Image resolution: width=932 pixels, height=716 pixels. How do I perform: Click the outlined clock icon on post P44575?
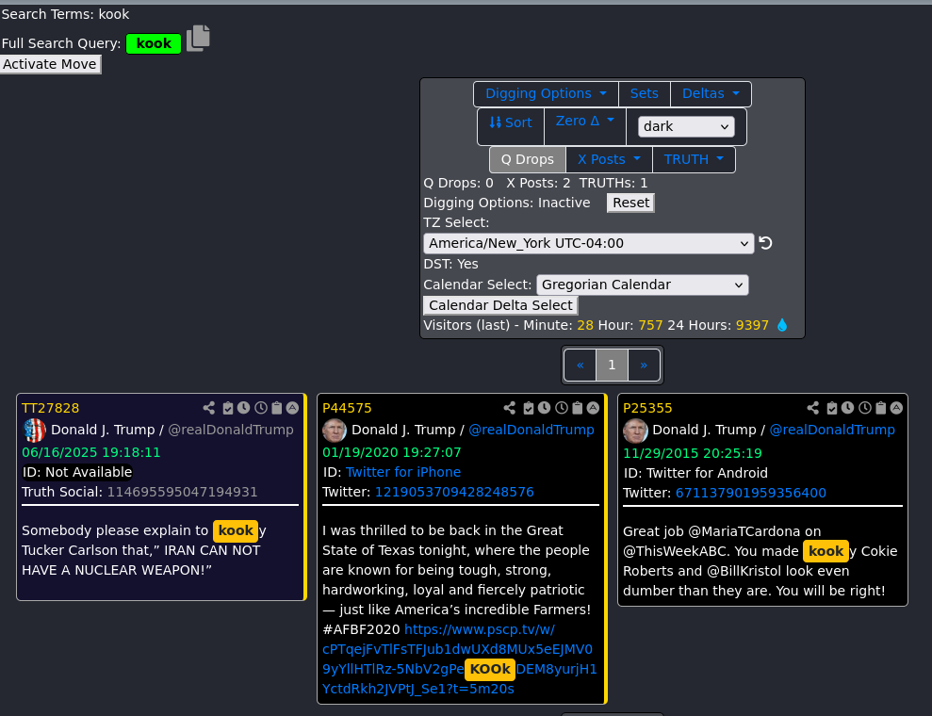tap(562, 408)
